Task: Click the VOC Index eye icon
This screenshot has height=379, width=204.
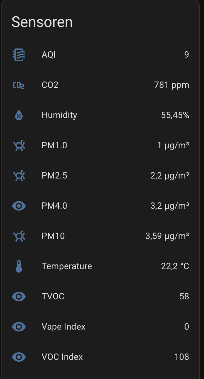Action: click(x=19, y=357)
